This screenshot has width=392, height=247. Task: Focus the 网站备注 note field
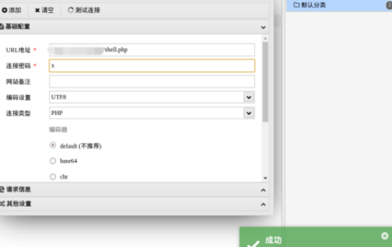[152, 82]
